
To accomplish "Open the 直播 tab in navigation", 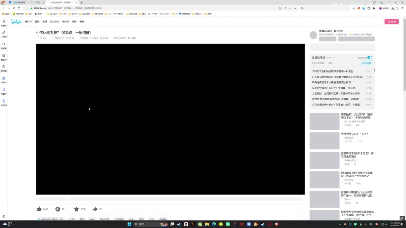I will (45, 22).
